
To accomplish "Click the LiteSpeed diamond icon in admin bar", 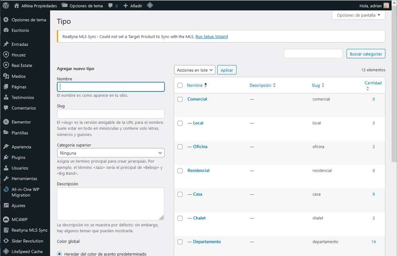I will [x=150, y=5].
